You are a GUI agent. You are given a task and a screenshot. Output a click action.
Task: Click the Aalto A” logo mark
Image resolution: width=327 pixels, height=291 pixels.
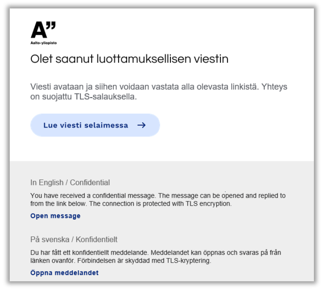pos(43,30)
